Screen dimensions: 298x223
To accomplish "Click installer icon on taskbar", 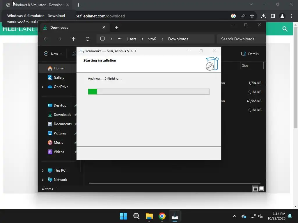I will click(x=175, y=216).
